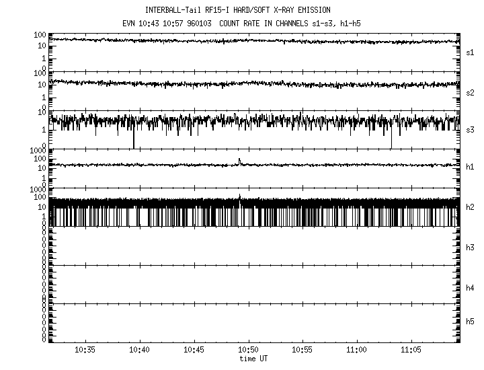Click the "time UT" axis title
This screenshot has width=484, height=370.
click(253, 359)
